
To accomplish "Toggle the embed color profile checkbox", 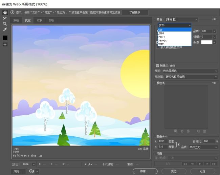I will tap(158, 47).
